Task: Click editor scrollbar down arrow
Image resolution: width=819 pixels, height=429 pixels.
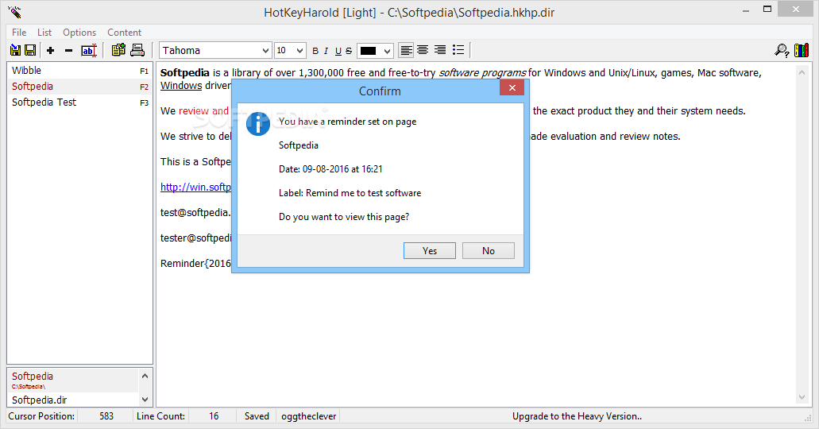Action: (802, 398)
